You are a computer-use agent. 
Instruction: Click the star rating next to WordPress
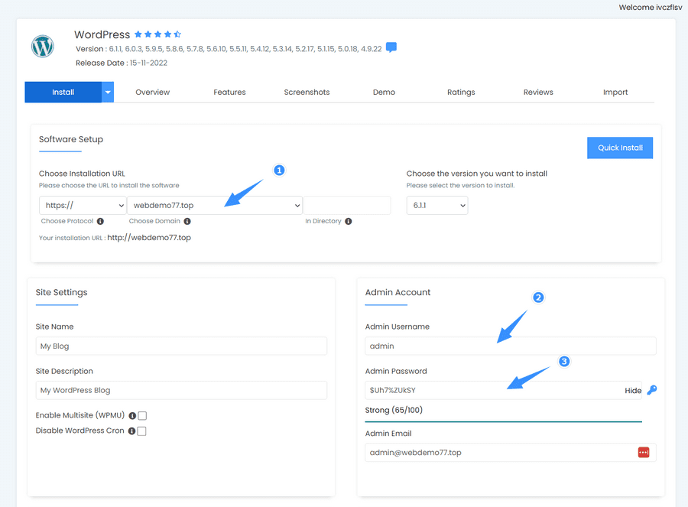coord(157,34)
